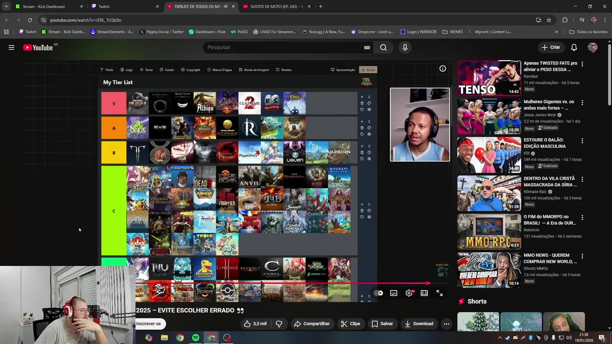
Task: Open Apenas TWISTED FATE video thumbnail
Action: [x=489, y=77]
